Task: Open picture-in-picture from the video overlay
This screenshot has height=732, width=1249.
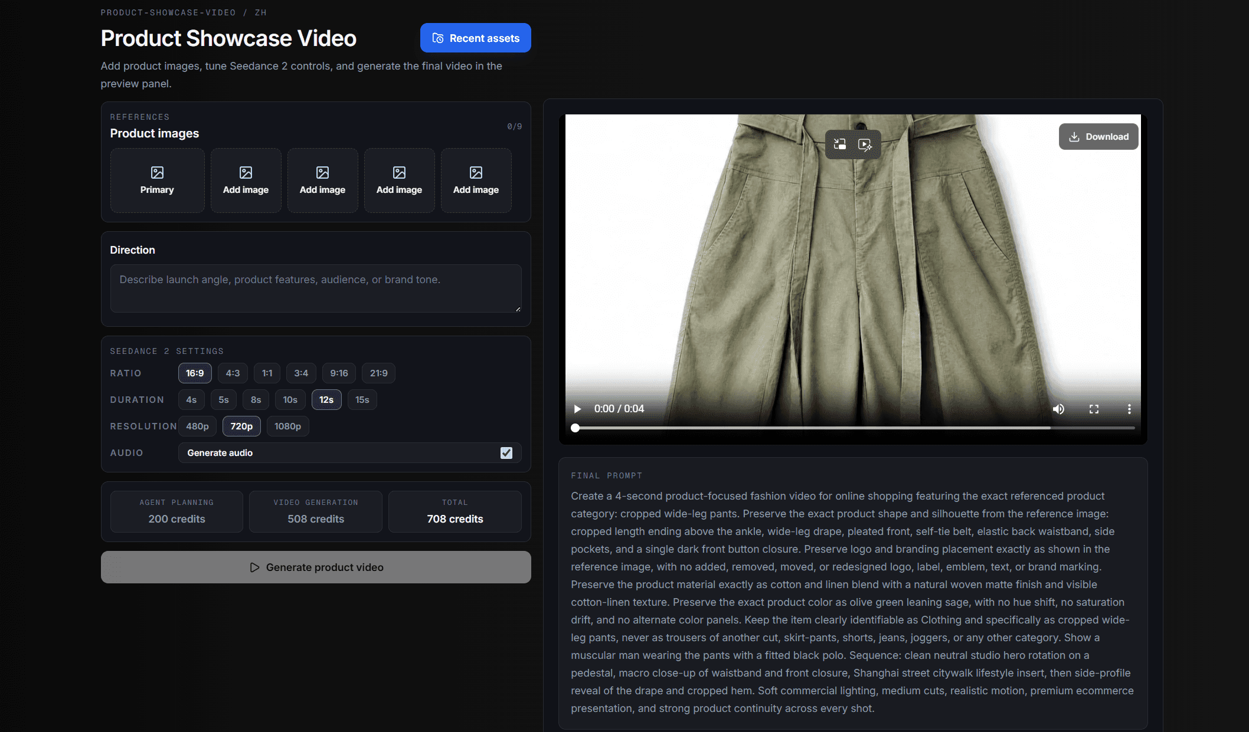Action: point(840,145)
